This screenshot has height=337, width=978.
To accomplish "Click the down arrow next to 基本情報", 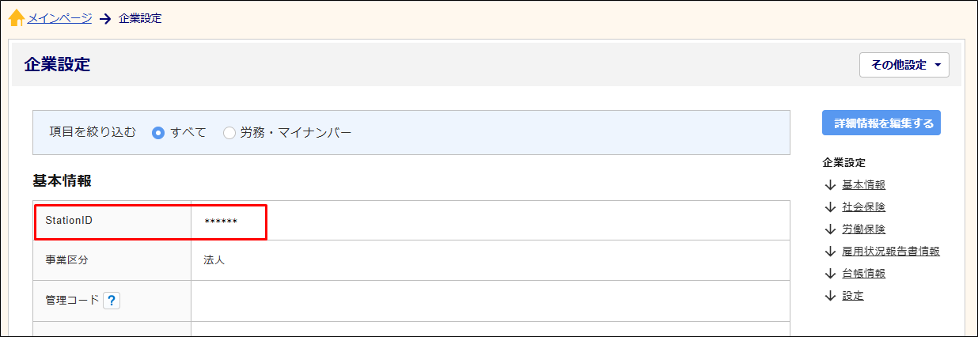I will point(830,185).
